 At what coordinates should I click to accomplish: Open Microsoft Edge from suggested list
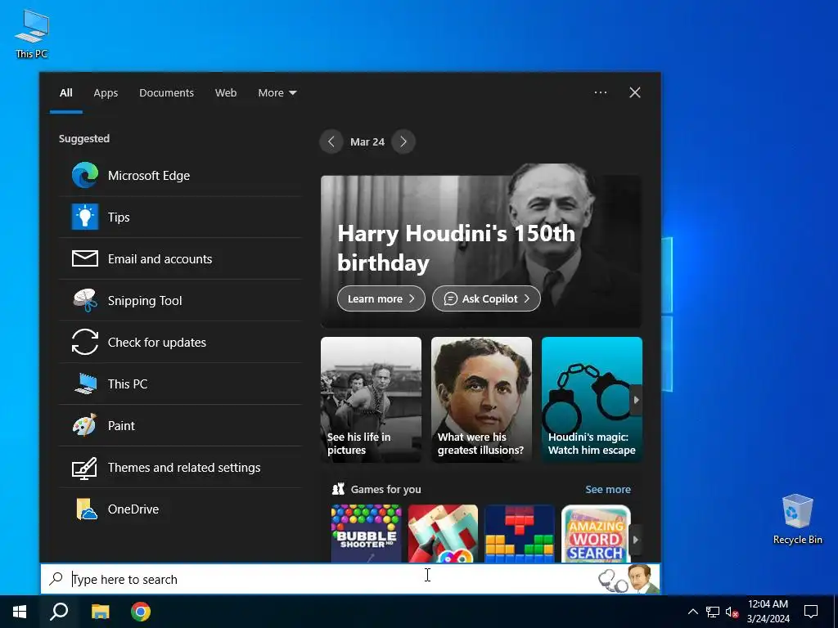pos(180,176)
